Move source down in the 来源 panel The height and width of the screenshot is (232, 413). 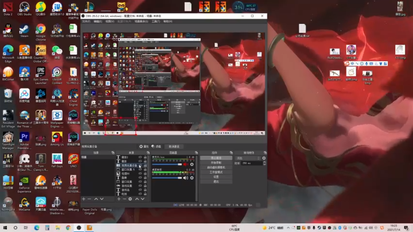[142, 199]
